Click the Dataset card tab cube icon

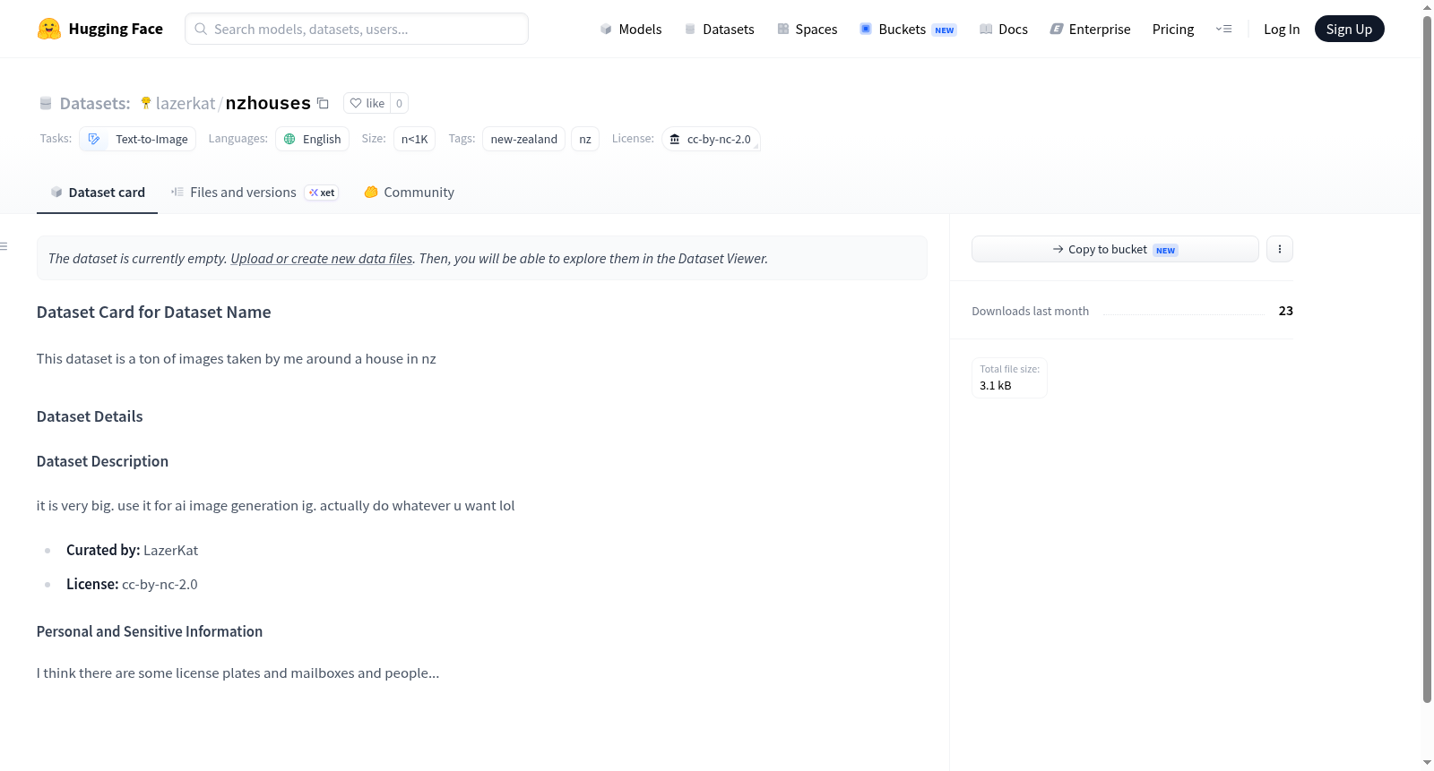pos(56,192)
